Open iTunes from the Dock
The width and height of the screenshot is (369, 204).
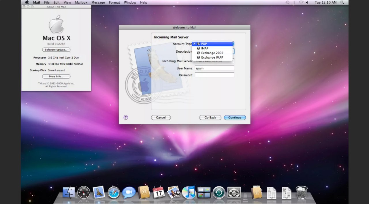[x=189, y=192]
